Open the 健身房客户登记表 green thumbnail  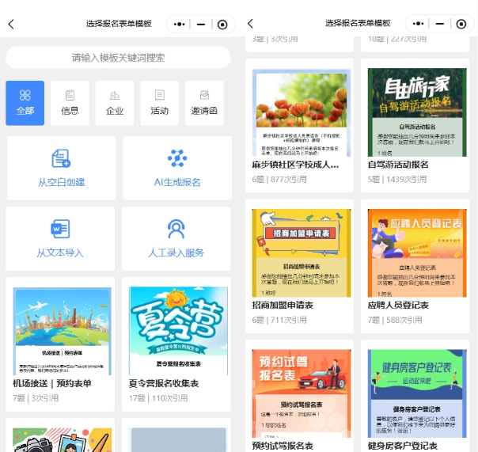click(417, 393)
